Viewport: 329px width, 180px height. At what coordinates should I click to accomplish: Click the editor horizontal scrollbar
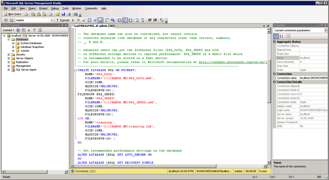tap(145, 166)
